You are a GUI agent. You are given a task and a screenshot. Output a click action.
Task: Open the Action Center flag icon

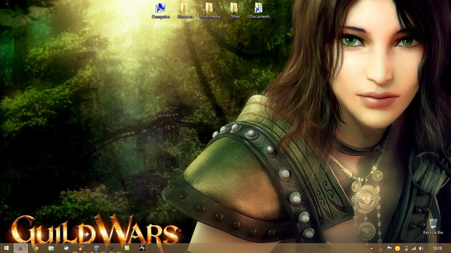tap(389, 248)
